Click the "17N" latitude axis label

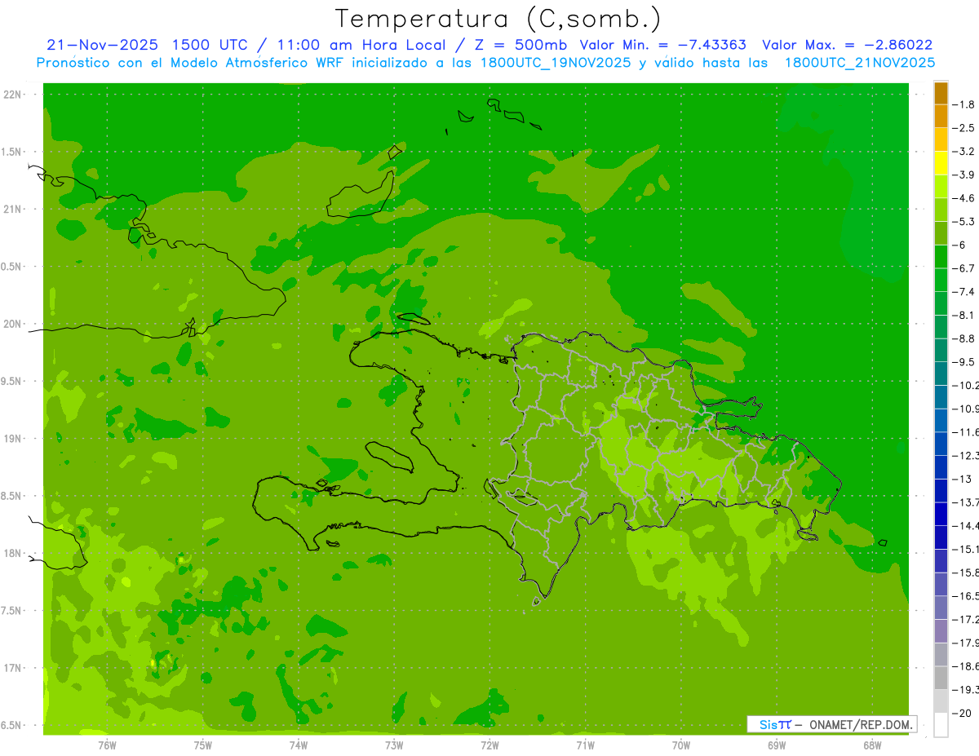coord(12,668)
